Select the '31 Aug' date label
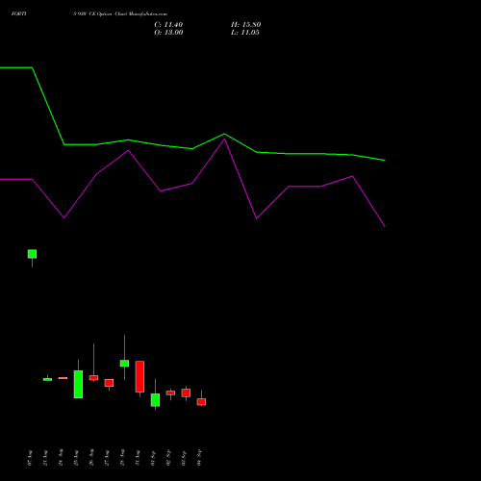Viewport: 481px width, 481px height. [x=138, y=458]
